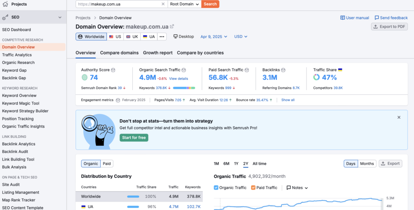This screenshot has height=210, width=414.
Task: Toggle the Organic Traffic checkbox
Action: pyautogui.click(x=216, y=187)
